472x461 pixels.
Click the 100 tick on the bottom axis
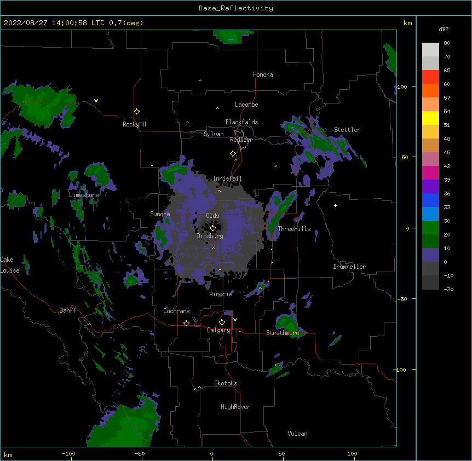coord(352,453)
